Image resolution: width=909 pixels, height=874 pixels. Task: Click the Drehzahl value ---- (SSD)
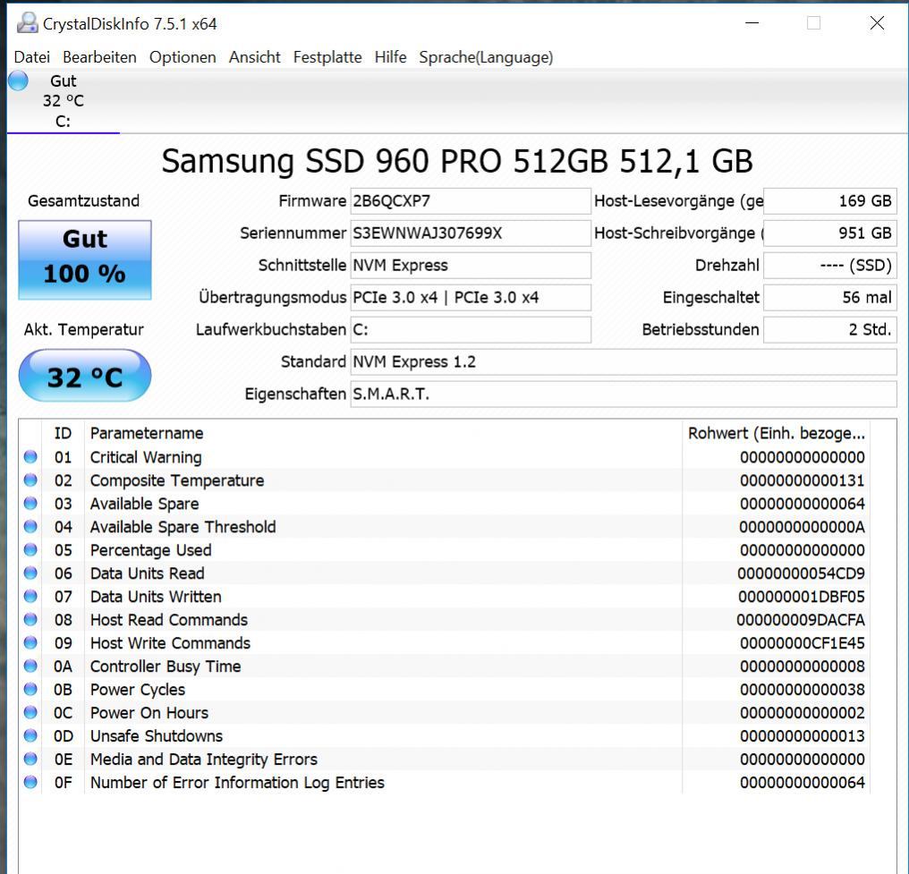(830, 265)
